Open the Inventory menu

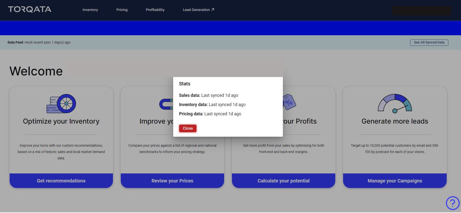pos(90,10)
